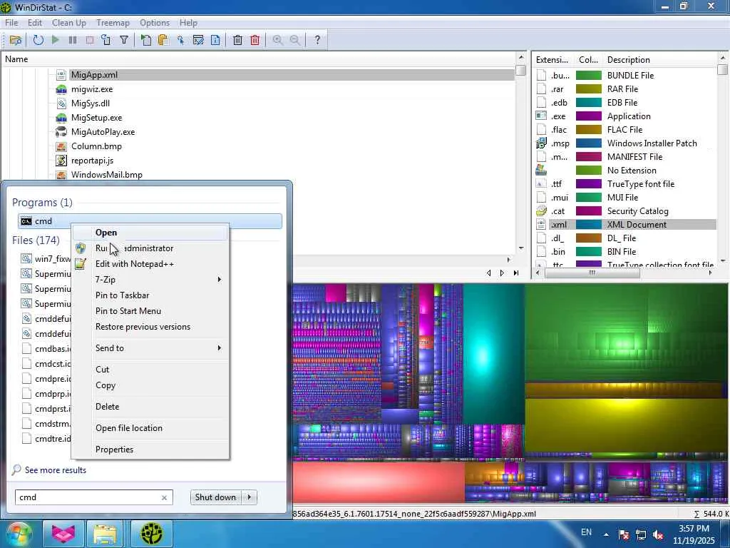This screenshot has width=730, height=548.
Task: Select reportapi.js in the file tree
Action: (92, 161)
